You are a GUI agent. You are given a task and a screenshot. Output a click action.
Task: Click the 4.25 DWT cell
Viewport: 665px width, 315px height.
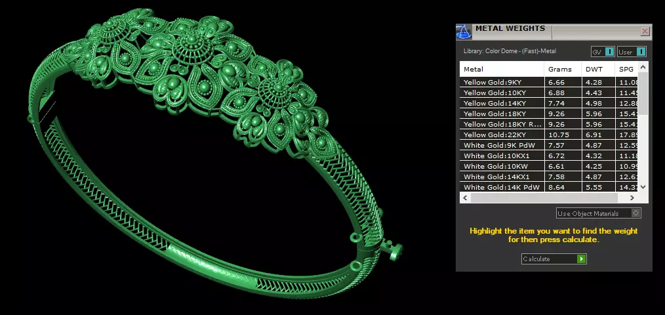click(598, 167)
